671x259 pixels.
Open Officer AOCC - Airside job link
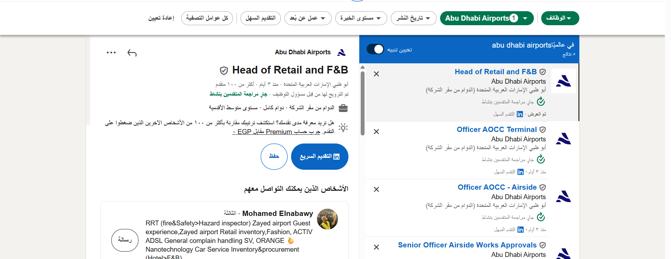tap(497, 187)
